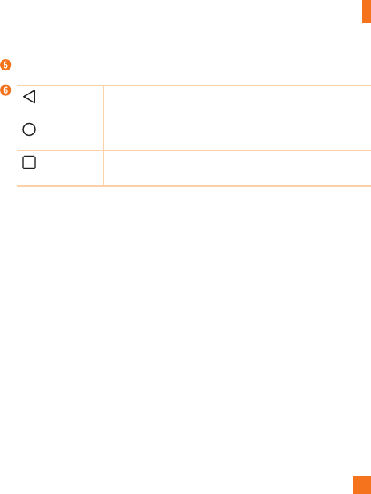Tap the Home circle icon
The image size is (371, 494).
pos(29,129)
